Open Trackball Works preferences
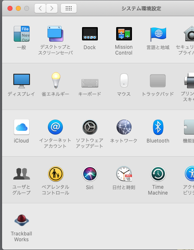The width and height of the screenshot is (194, 250). (22, 220)
